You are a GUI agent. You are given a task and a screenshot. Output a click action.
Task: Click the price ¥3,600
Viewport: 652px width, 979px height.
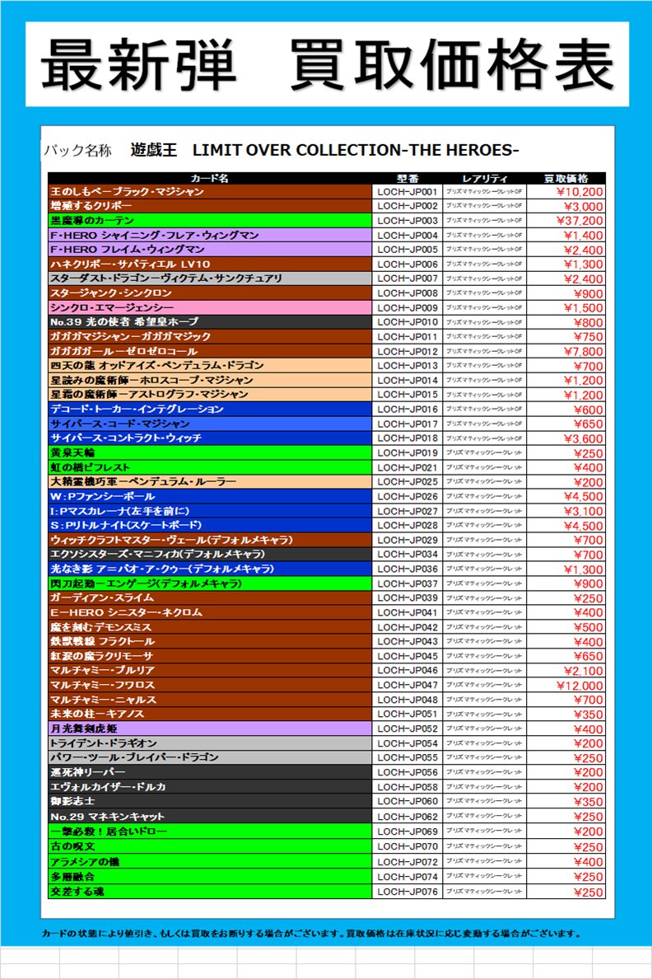click(584, 438)
